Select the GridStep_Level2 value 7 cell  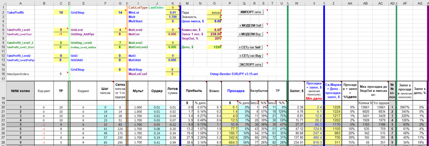pyautogui.click(x=120, y=43)
